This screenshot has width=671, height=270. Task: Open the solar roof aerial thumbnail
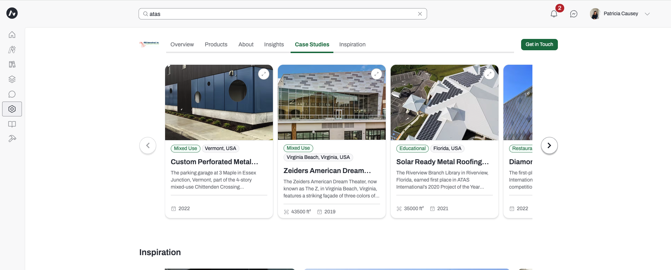(444, 102)
